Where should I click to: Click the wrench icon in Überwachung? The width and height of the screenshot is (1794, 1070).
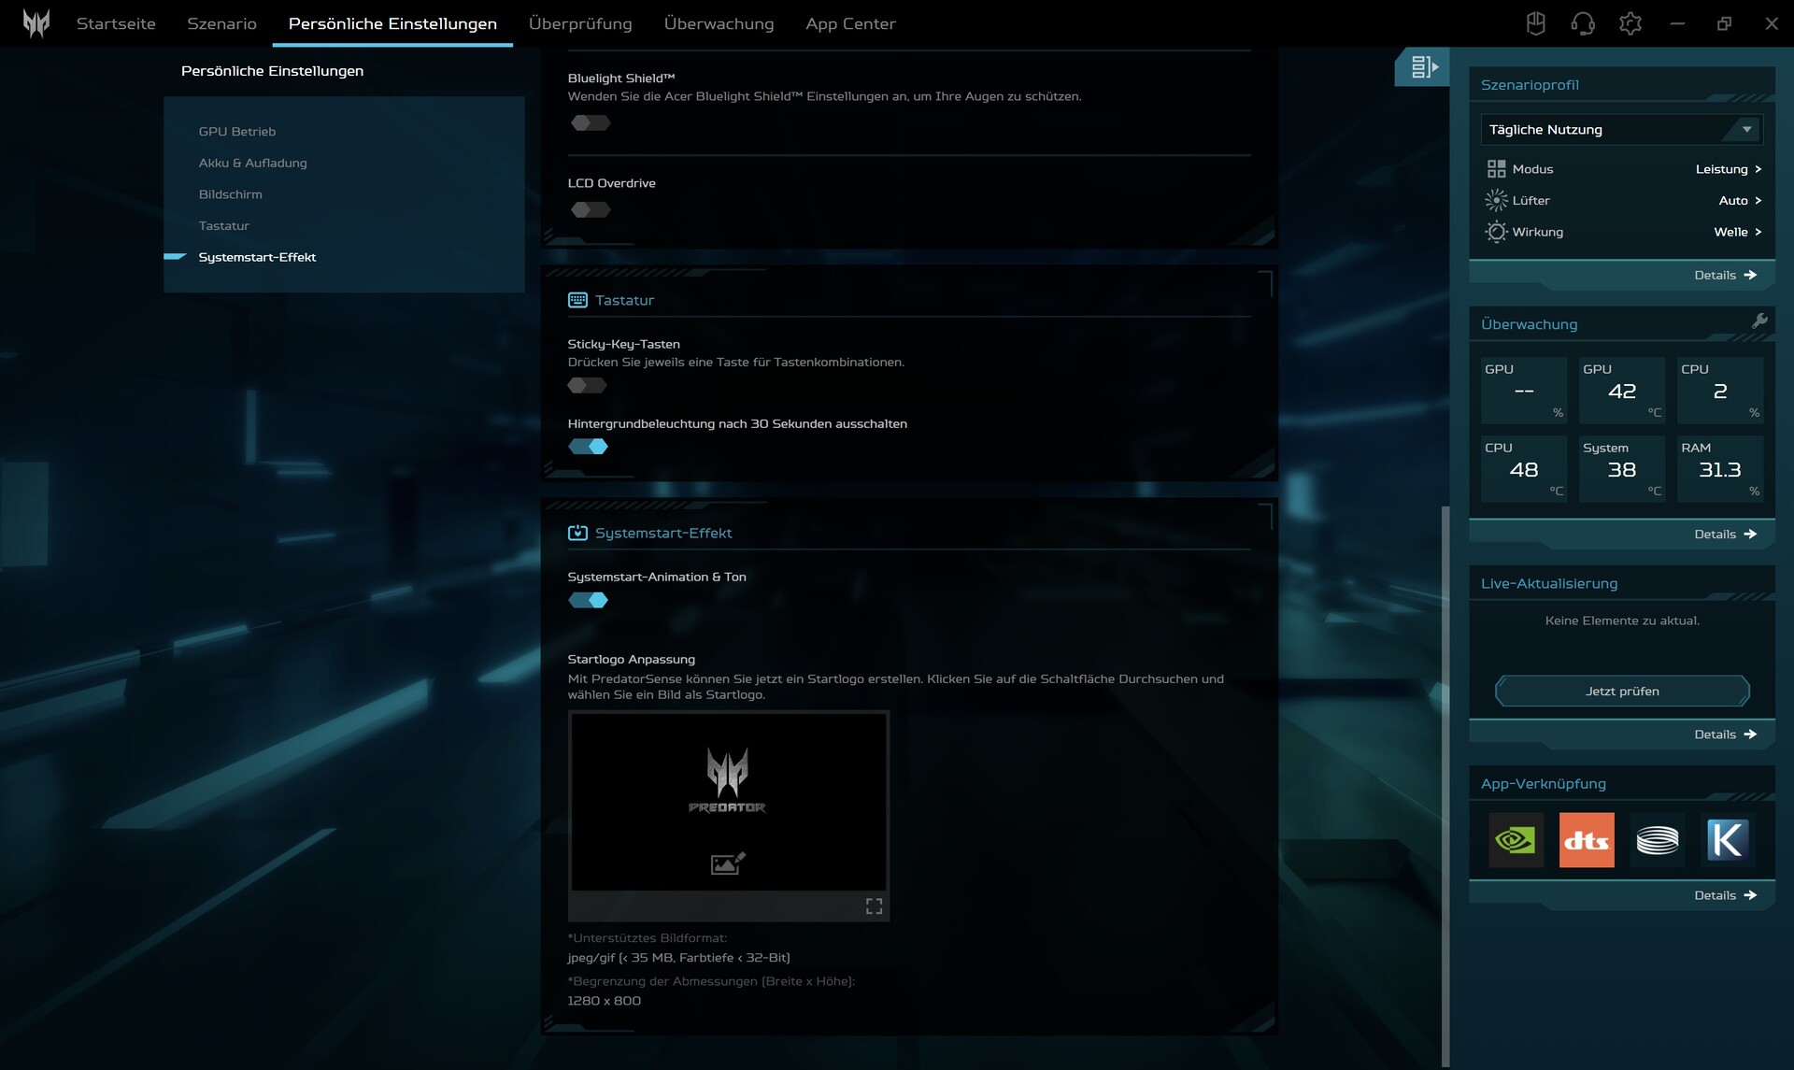pos(1759,321)
